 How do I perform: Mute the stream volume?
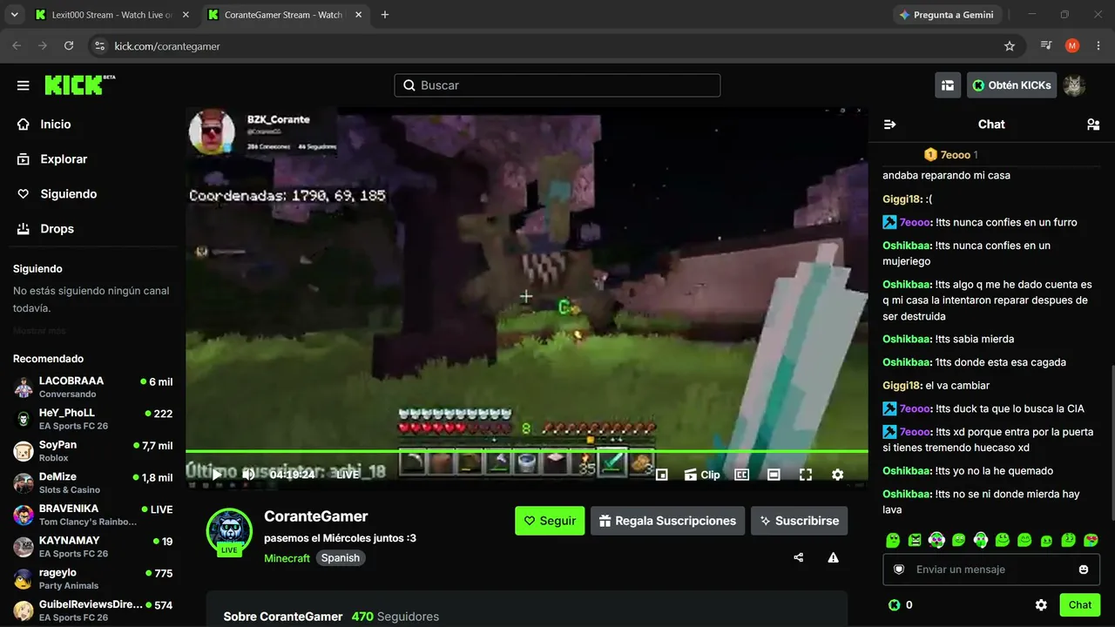point(248,475)
